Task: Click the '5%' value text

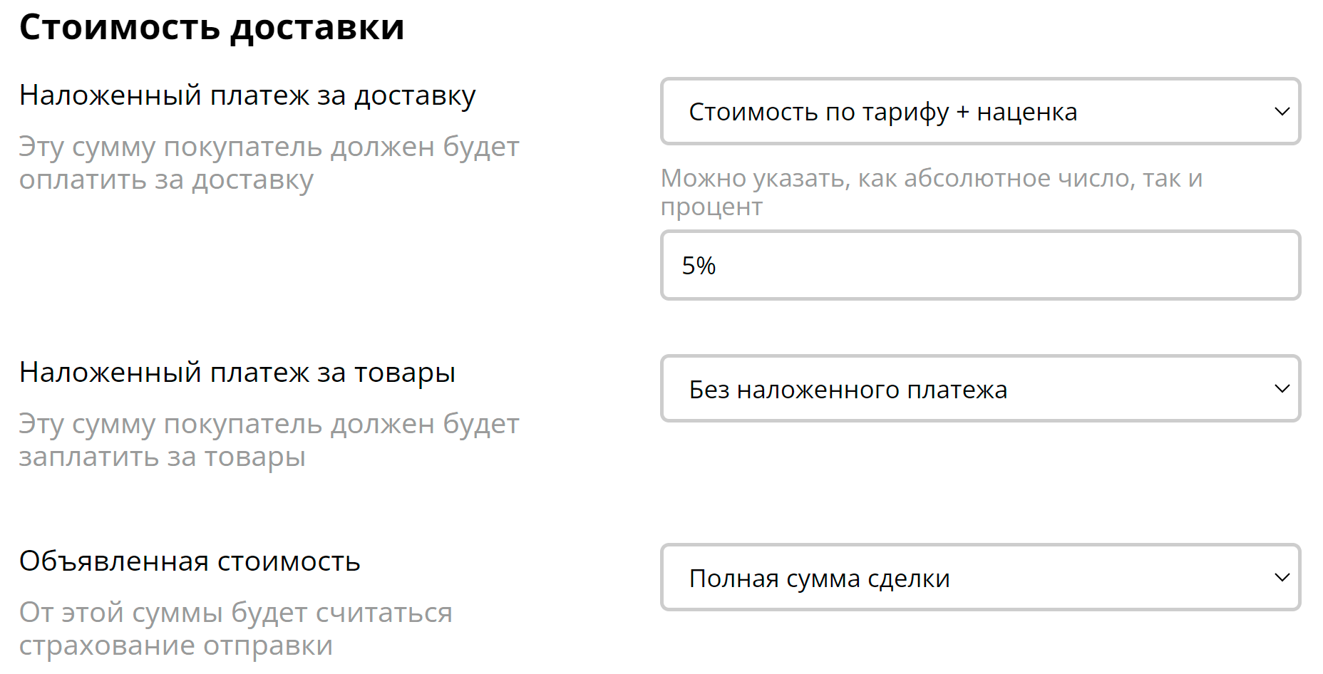Action: point(699,266)
